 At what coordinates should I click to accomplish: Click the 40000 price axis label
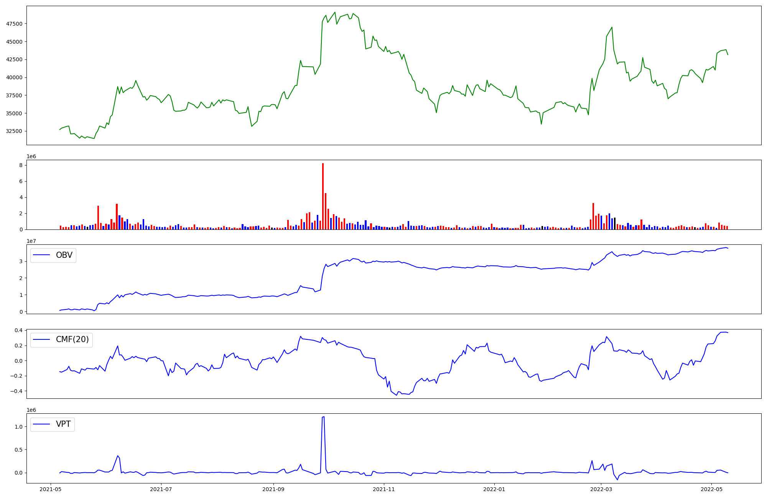[x=14, y=77]
